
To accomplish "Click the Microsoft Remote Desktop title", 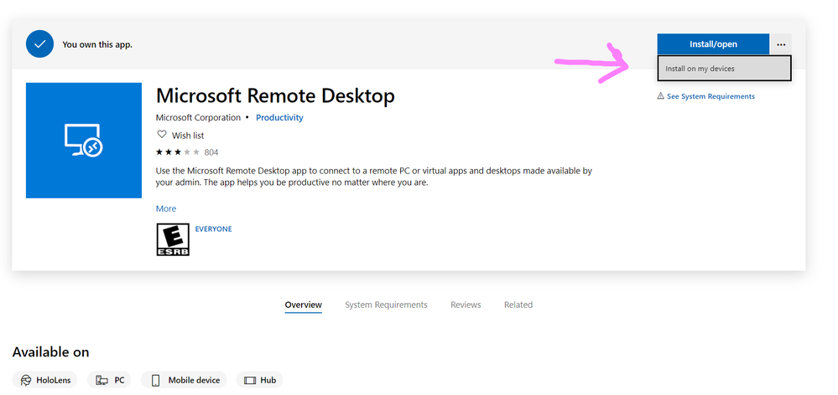I will [275, 96].
